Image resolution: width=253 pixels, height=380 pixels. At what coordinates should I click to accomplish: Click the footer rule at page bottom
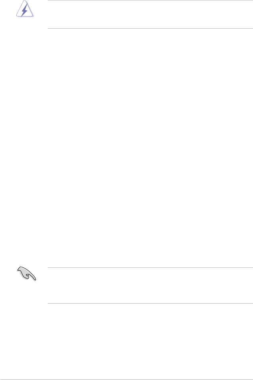click(x=127, y=379)
